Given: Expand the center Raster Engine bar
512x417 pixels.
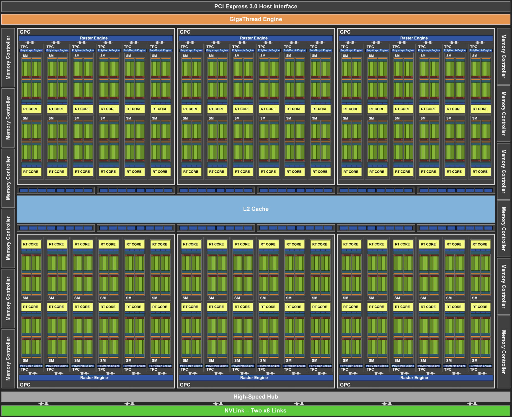Looking at the screenshot, I should coord(254,38).
